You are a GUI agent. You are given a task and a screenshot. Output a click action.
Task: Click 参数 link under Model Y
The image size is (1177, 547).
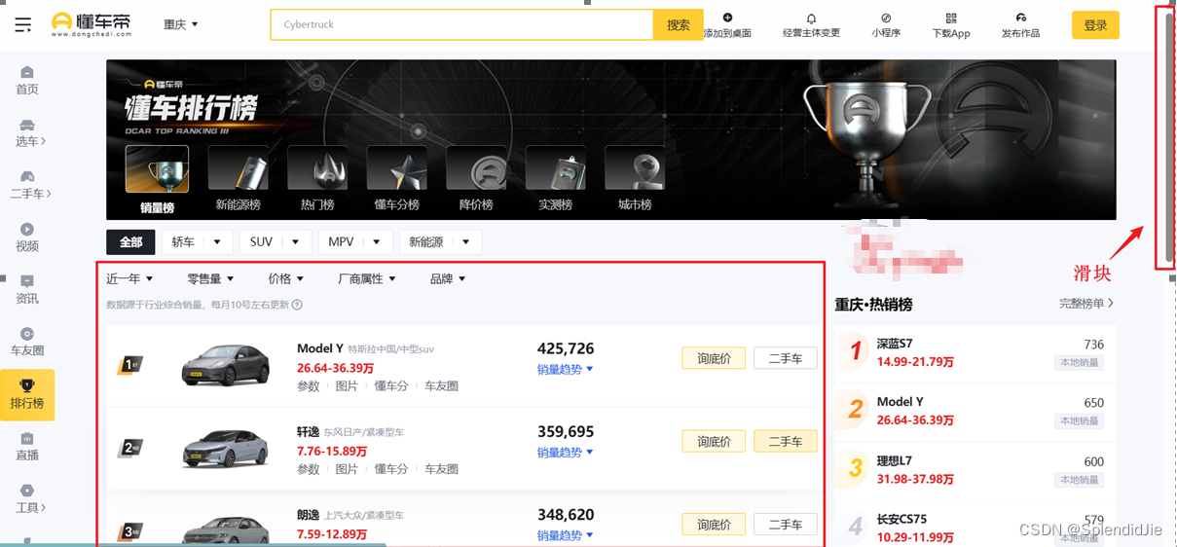(x=309, y=386)
